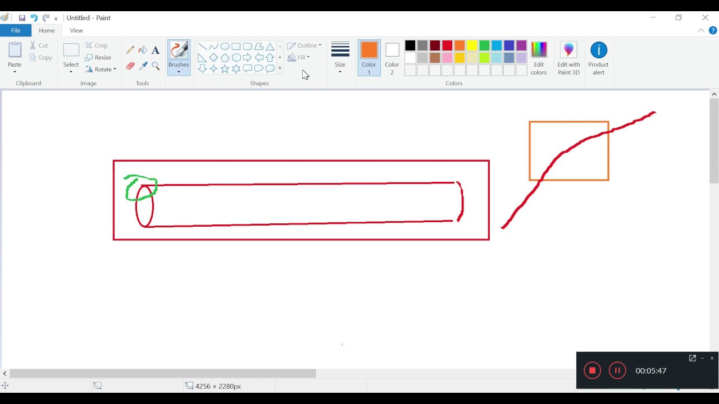Click the Product alert button
Image resolution: width=719 pixels, height=404 pixels.
(x=599, y=58)
